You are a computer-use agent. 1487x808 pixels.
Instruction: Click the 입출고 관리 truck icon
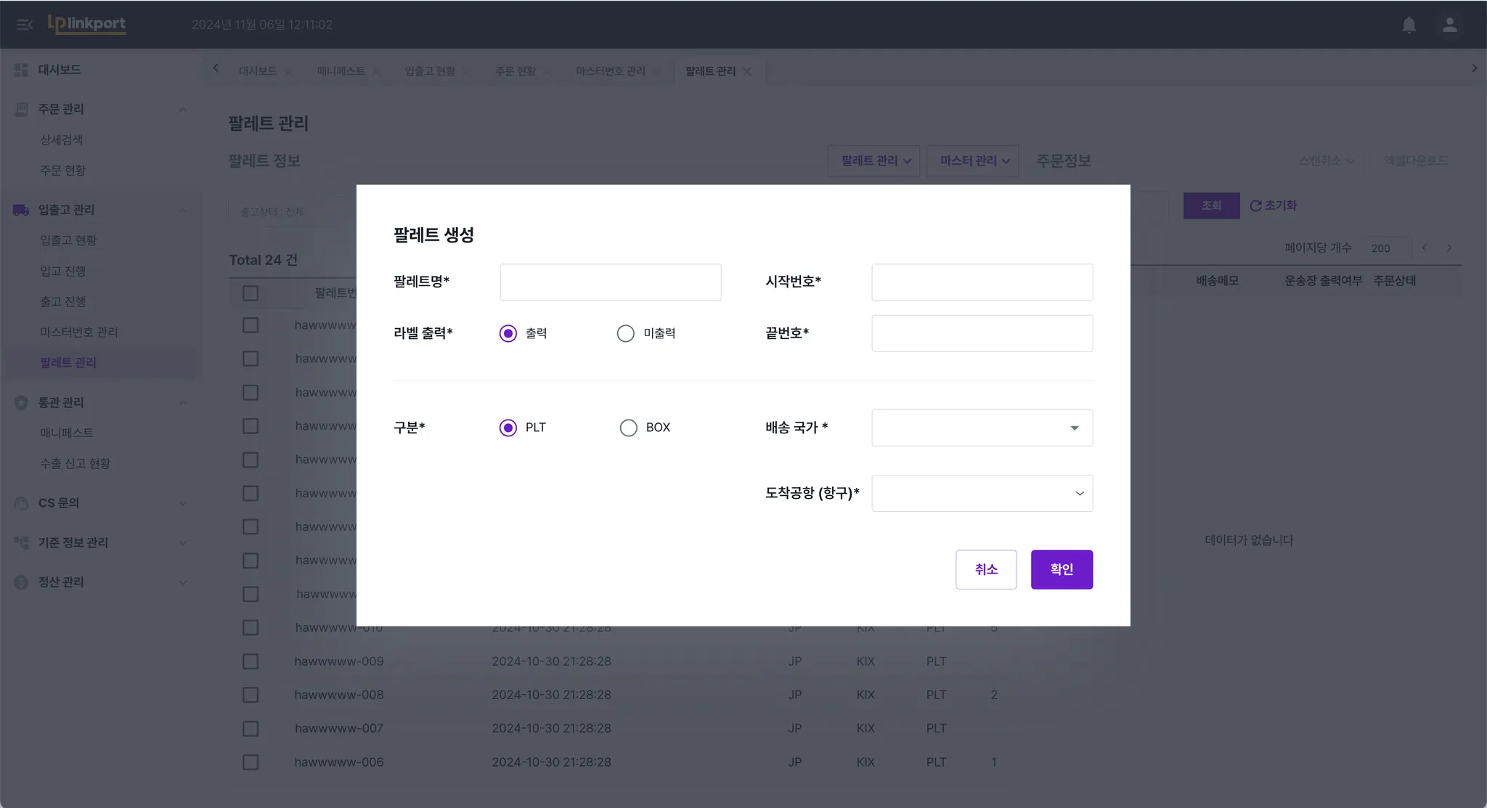point(21,210)
